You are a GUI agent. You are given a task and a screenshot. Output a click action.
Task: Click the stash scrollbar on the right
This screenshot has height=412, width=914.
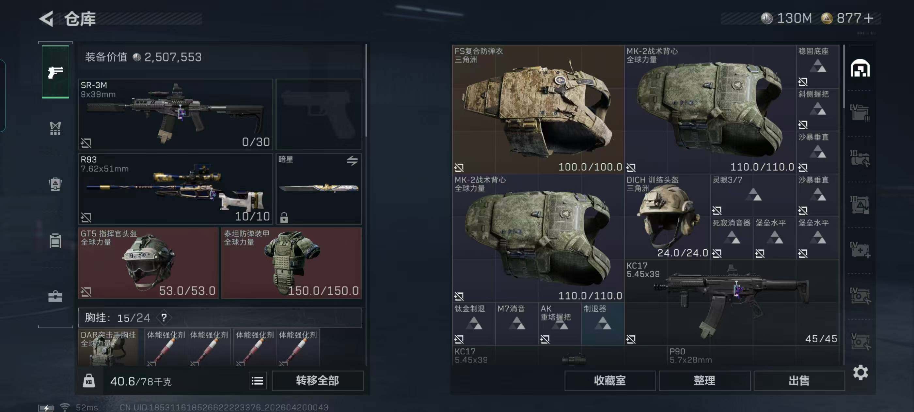coord(843,76)
